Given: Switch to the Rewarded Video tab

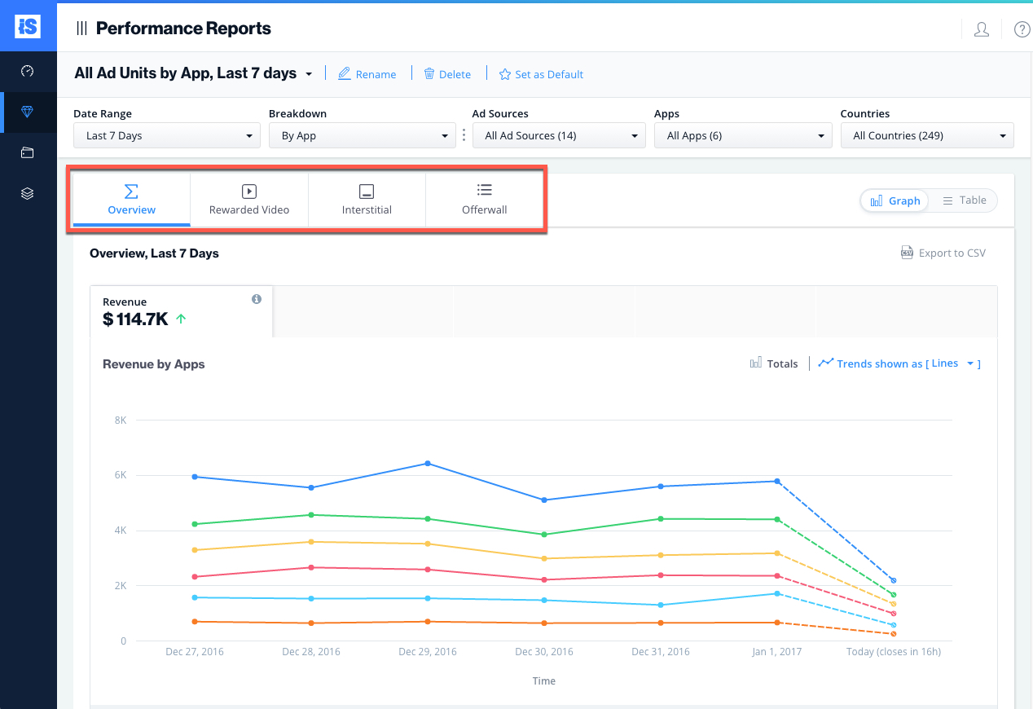Looking at the screenshot, I should pyautogui.click(x=248, y=199).
